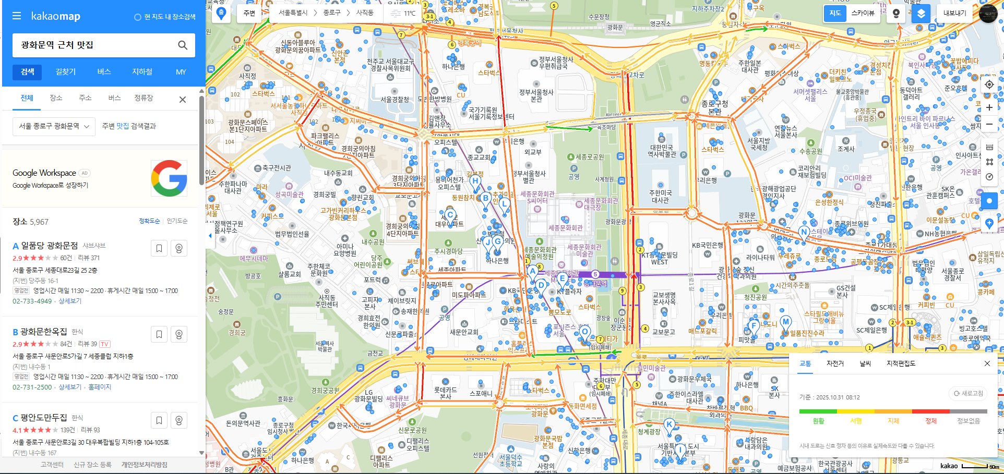
Task: Open 상세보기 for 일품당 광화문점
Action: 70,301
